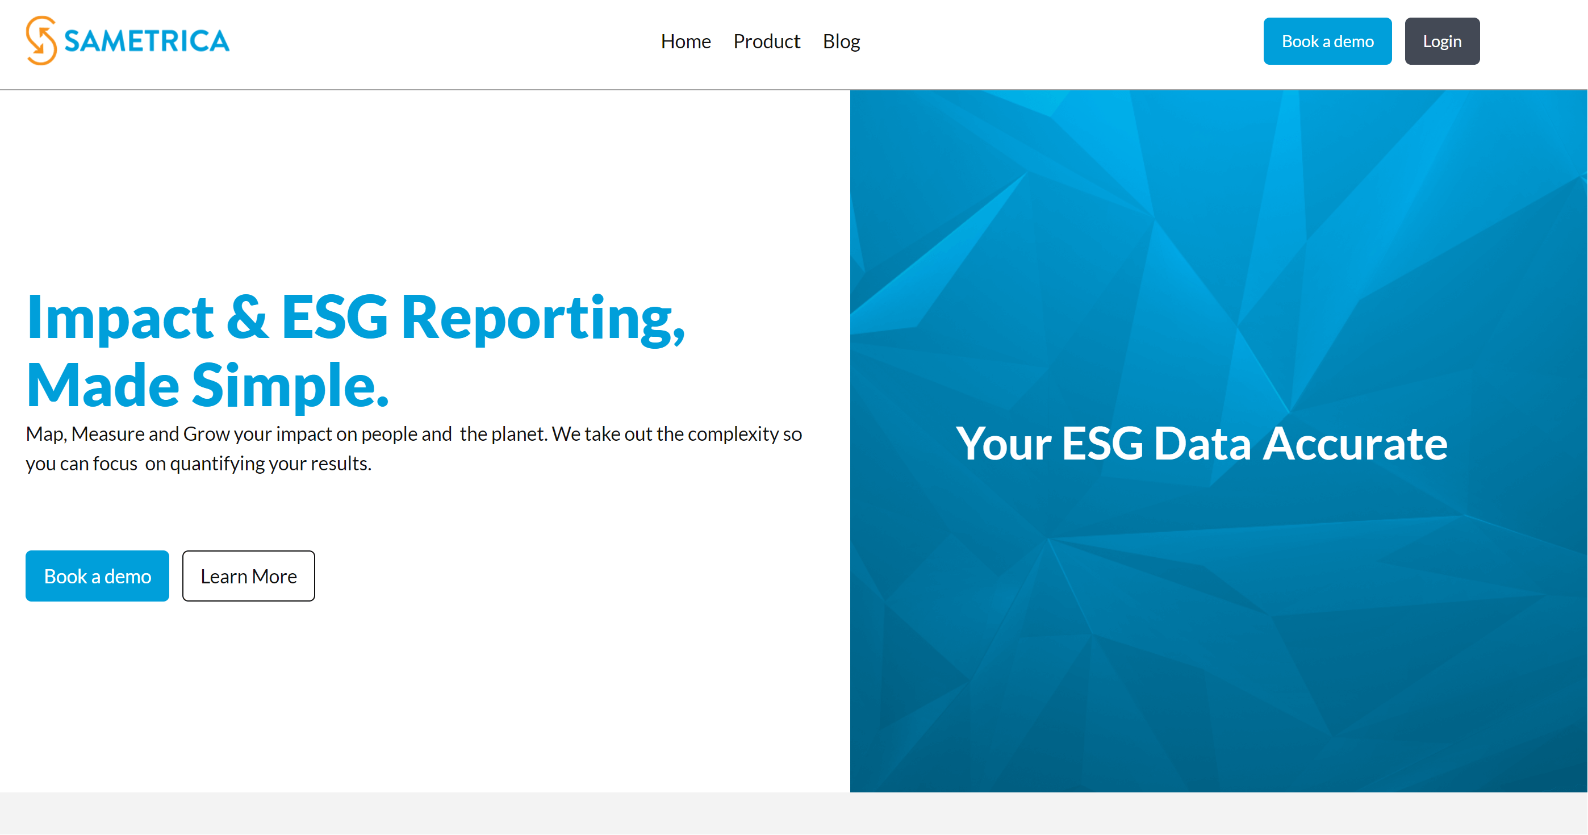Click the 'Impact & ESG Reporting,' headline
Viewport: 1588px width, 835px height.
(355, 318)
